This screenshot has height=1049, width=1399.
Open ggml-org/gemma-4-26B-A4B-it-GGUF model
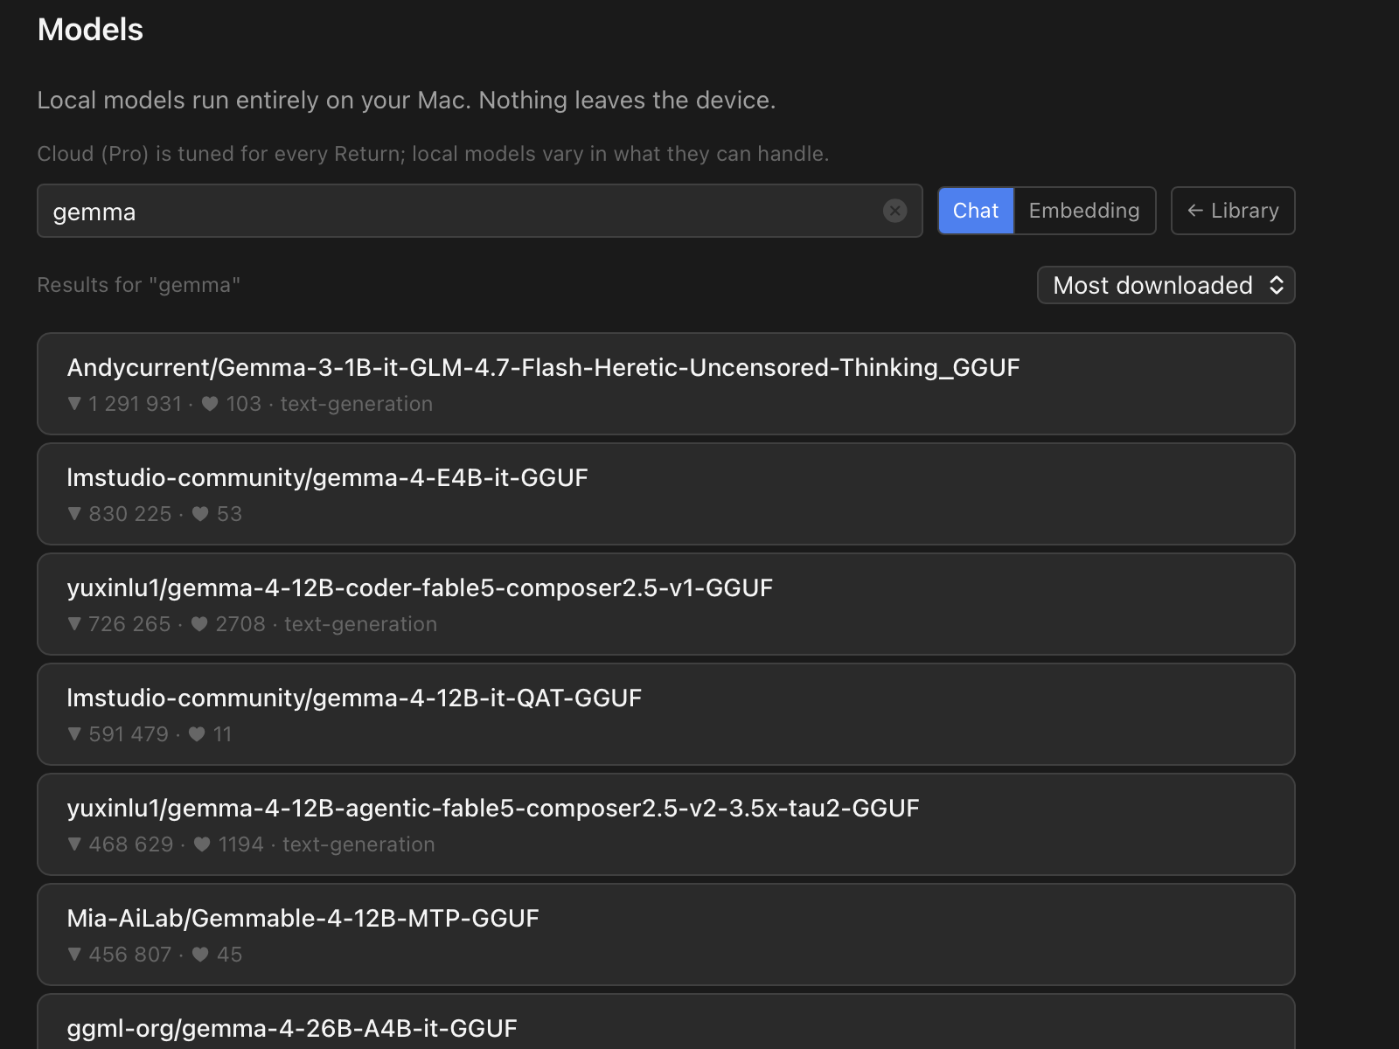click(666, 1022)
